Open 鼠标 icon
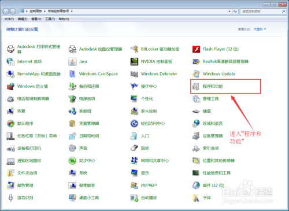Image resolution: width=289 pixels, height=211 pixels. click(134, 148)
